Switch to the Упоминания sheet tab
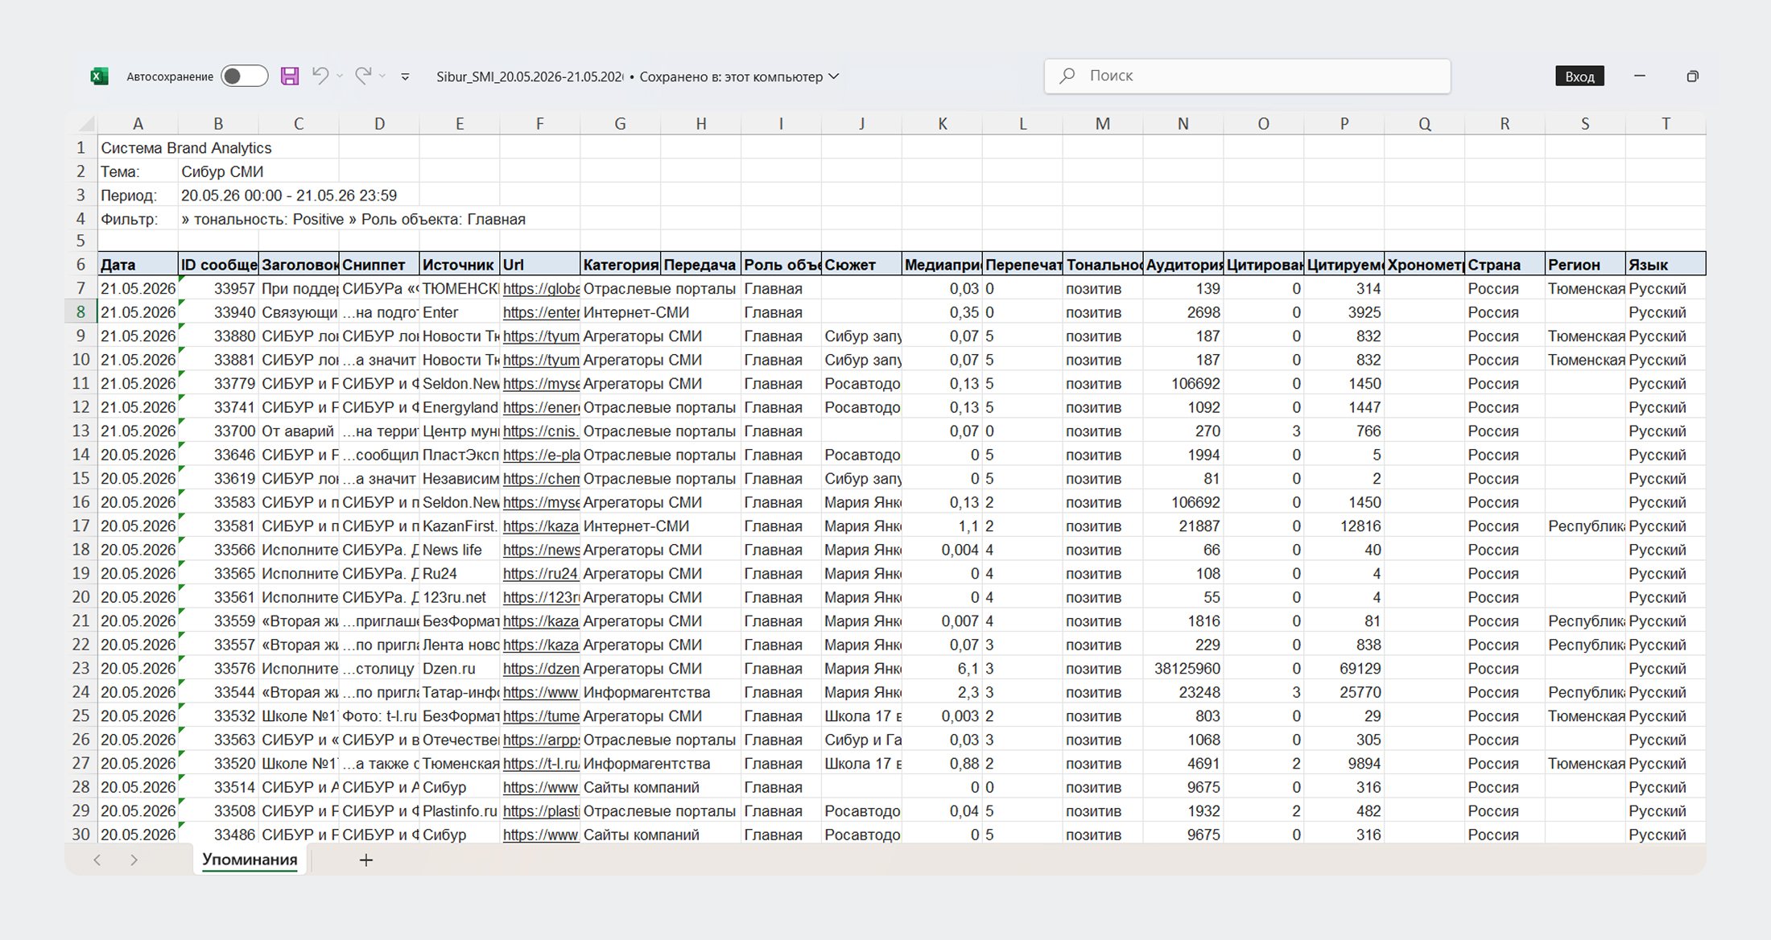 [x=250, y=860]
